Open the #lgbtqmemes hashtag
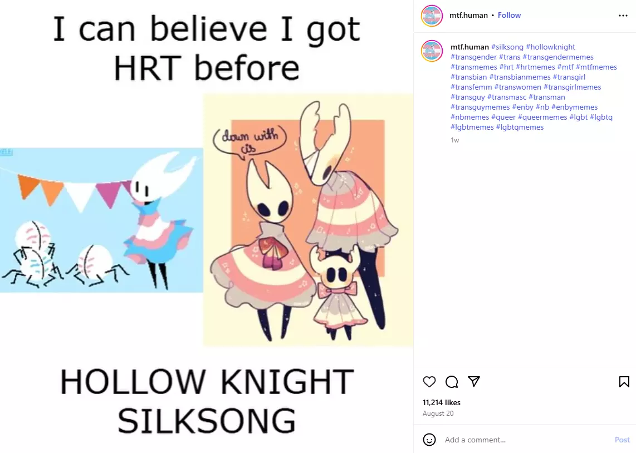The width and height of the screenshot is (636, 453). [520, 127]
